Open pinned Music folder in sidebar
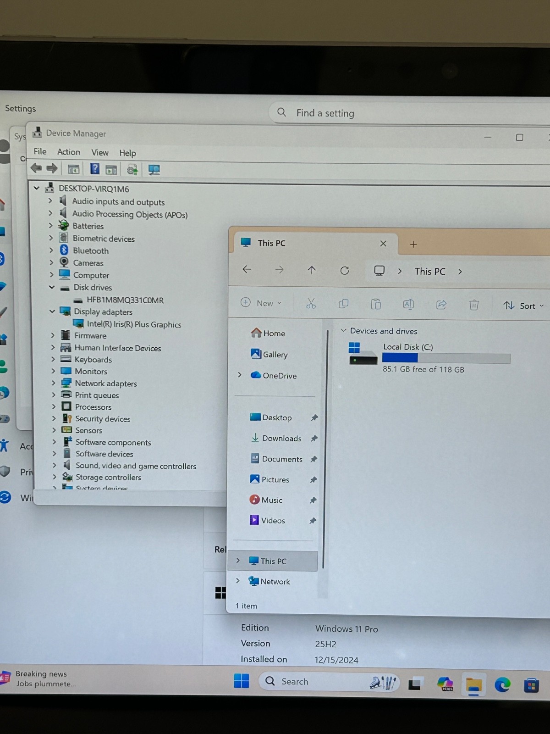The height and width of the screenshot is (734, 550). (x=266, y=500)
